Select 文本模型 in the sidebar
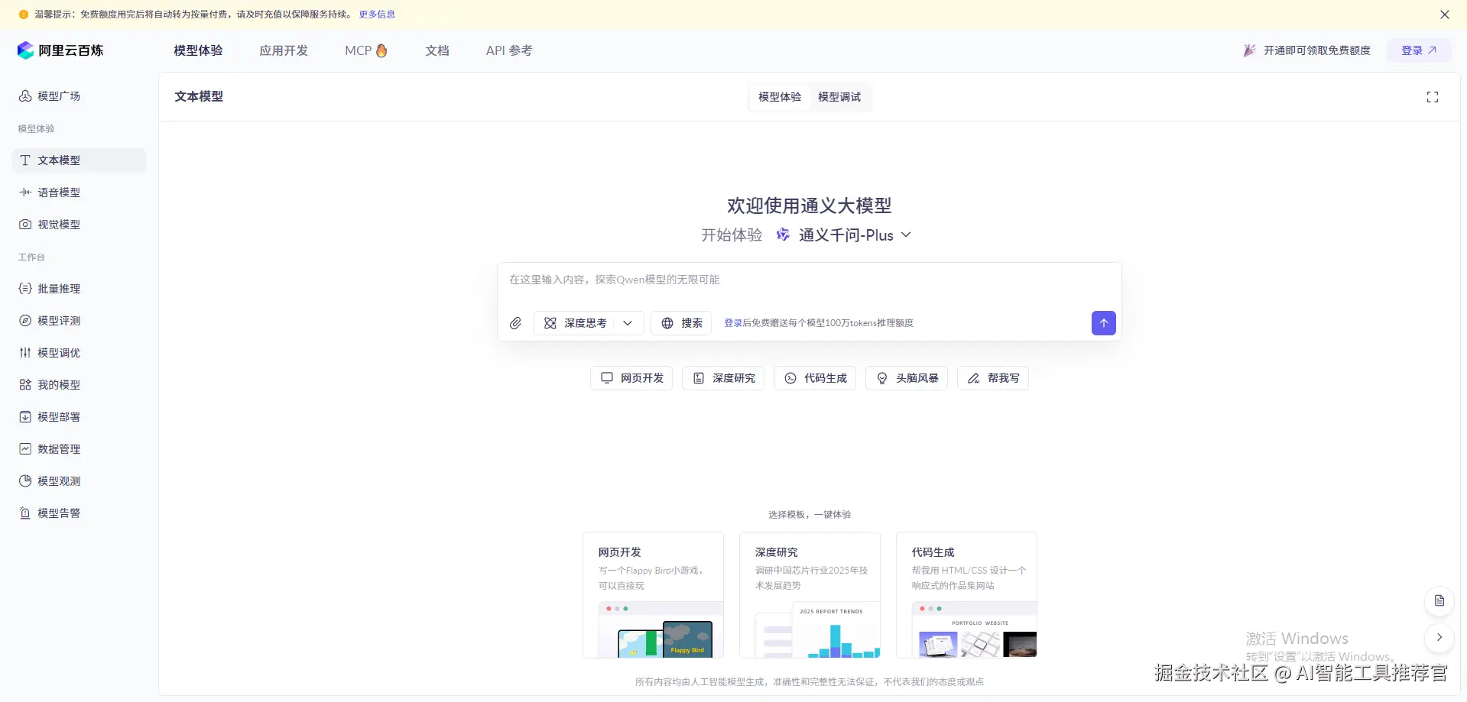The height and width of the screenshot is (702, 1467). (79, 160)
